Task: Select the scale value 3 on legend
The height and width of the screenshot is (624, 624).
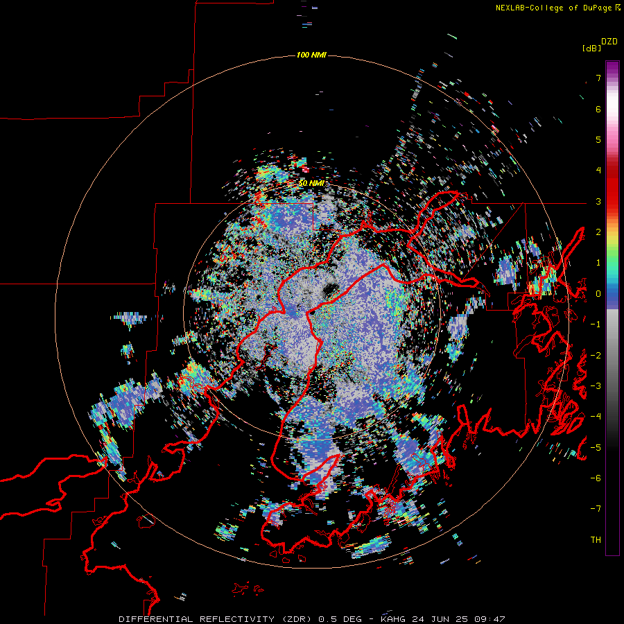Action: (x=598, y=202)
